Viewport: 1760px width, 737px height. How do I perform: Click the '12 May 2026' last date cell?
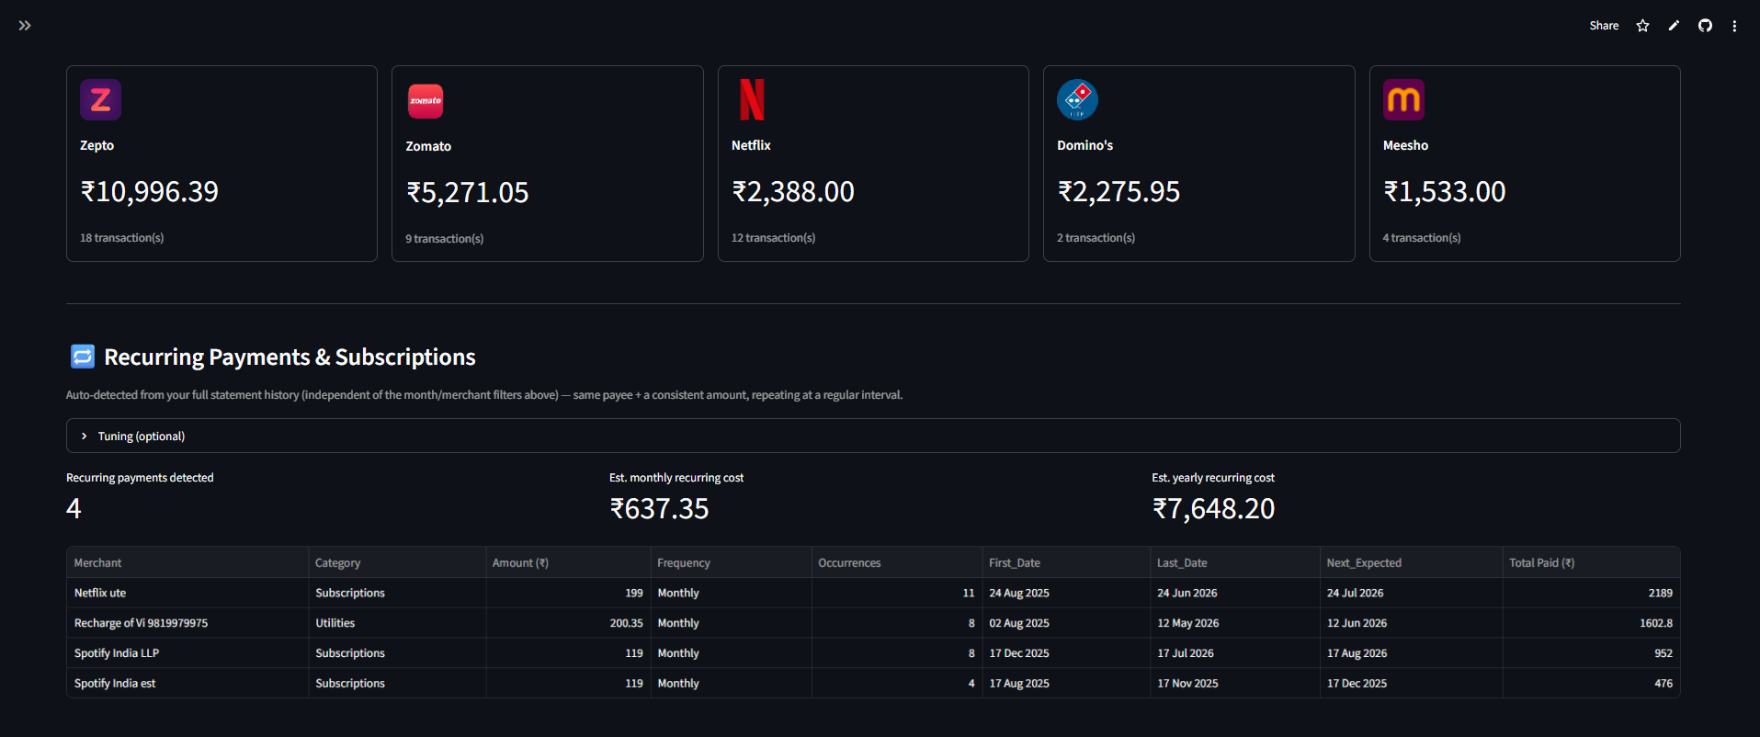[1235, 623]
